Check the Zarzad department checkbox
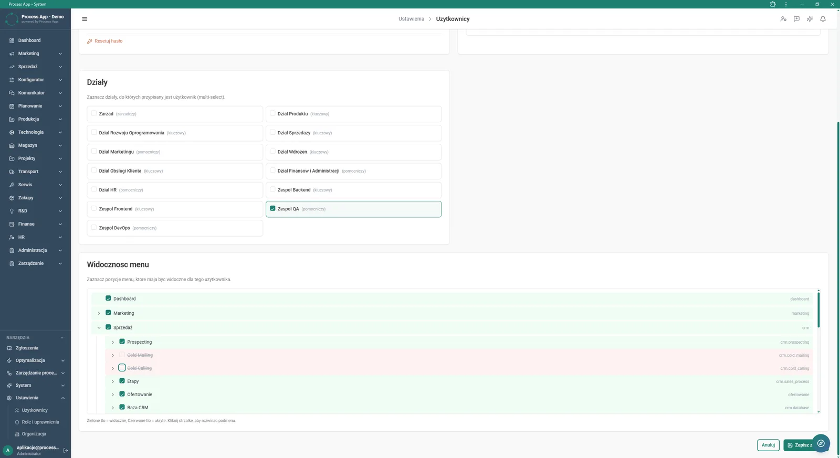Screen dimensions: 840x458 [94, 113]
